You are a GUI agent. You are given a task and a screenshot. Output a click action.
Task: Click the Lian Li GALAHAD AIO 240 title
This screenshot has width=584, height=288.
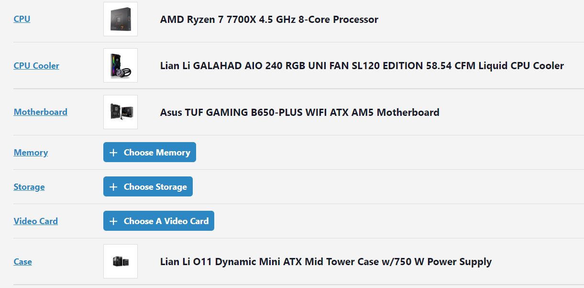pyautogui.click(x=362, y=66)
